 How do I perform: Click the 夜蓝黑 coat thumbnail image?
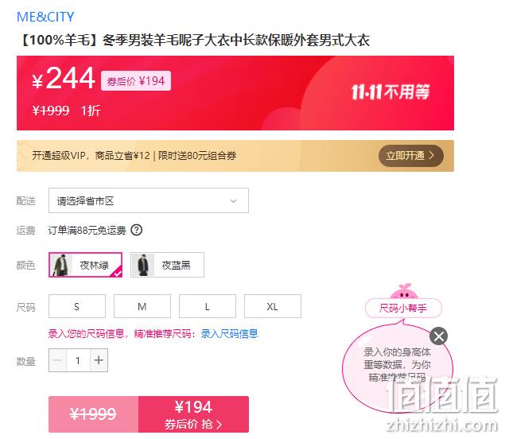tap(143, 265)
